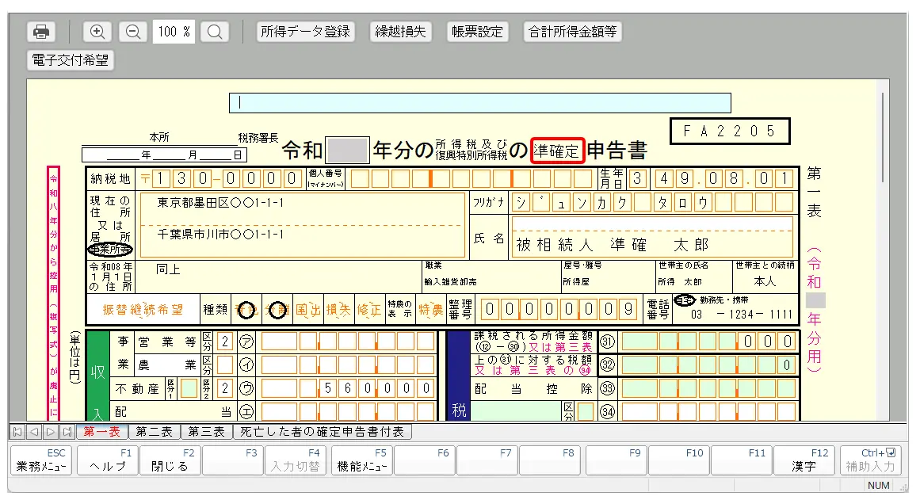Screen dimensions: 920x500
Task: Jump to last sheet with tab arrow
Action: 67,432
